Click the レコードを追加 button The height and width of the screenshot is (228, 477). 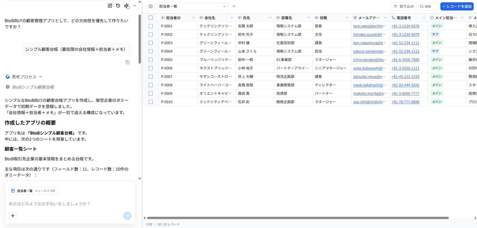pyautogui.click(x=457, y=6)
